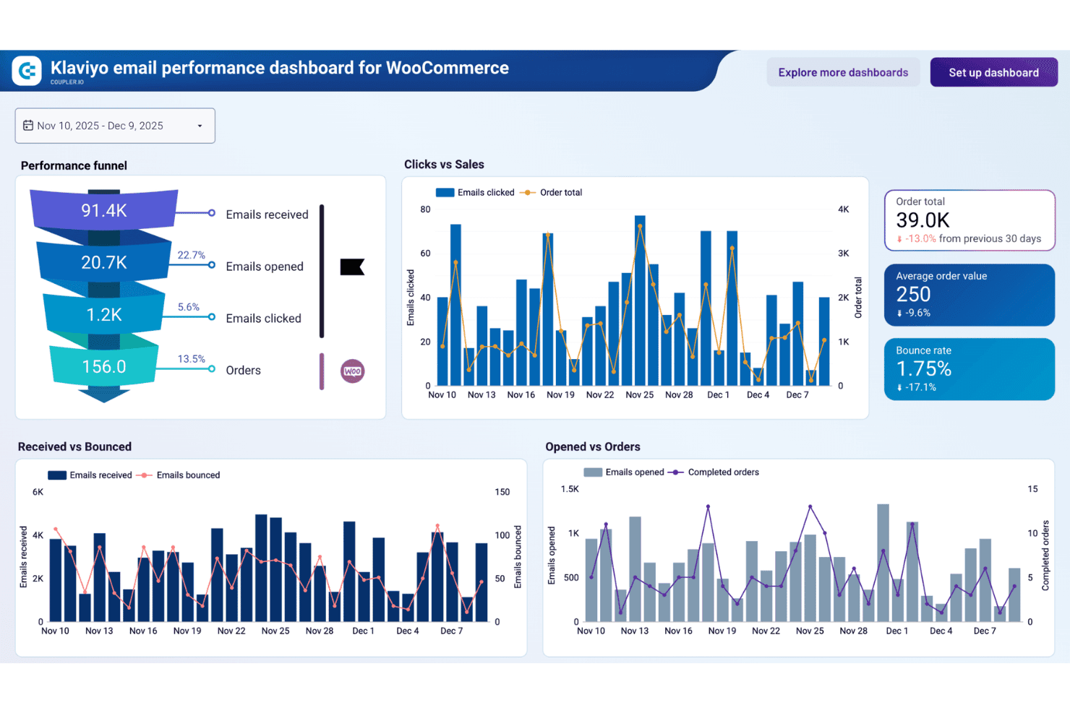
Task: Toggle Emails received legend swatch in Received vs Bounced
Action: tap(57, 475)
